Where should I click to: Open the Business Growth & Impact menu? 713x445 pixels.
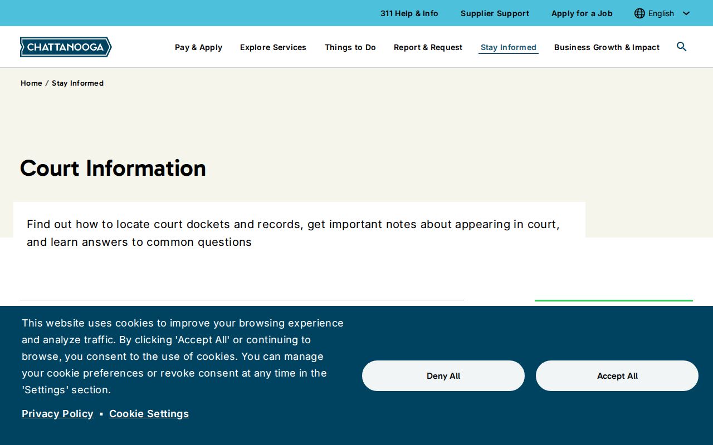coord(607,47)
